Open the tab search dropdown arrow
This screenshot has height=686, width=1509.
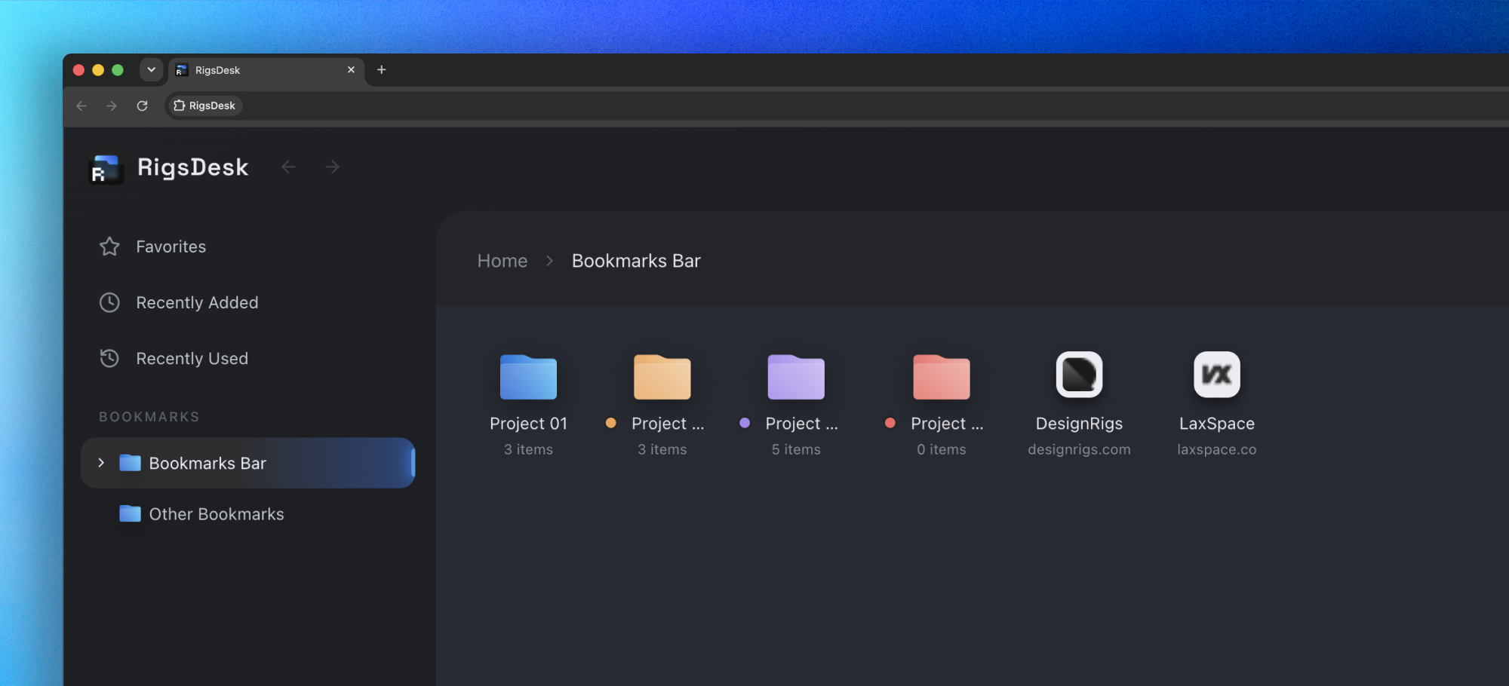pos(151,69)
